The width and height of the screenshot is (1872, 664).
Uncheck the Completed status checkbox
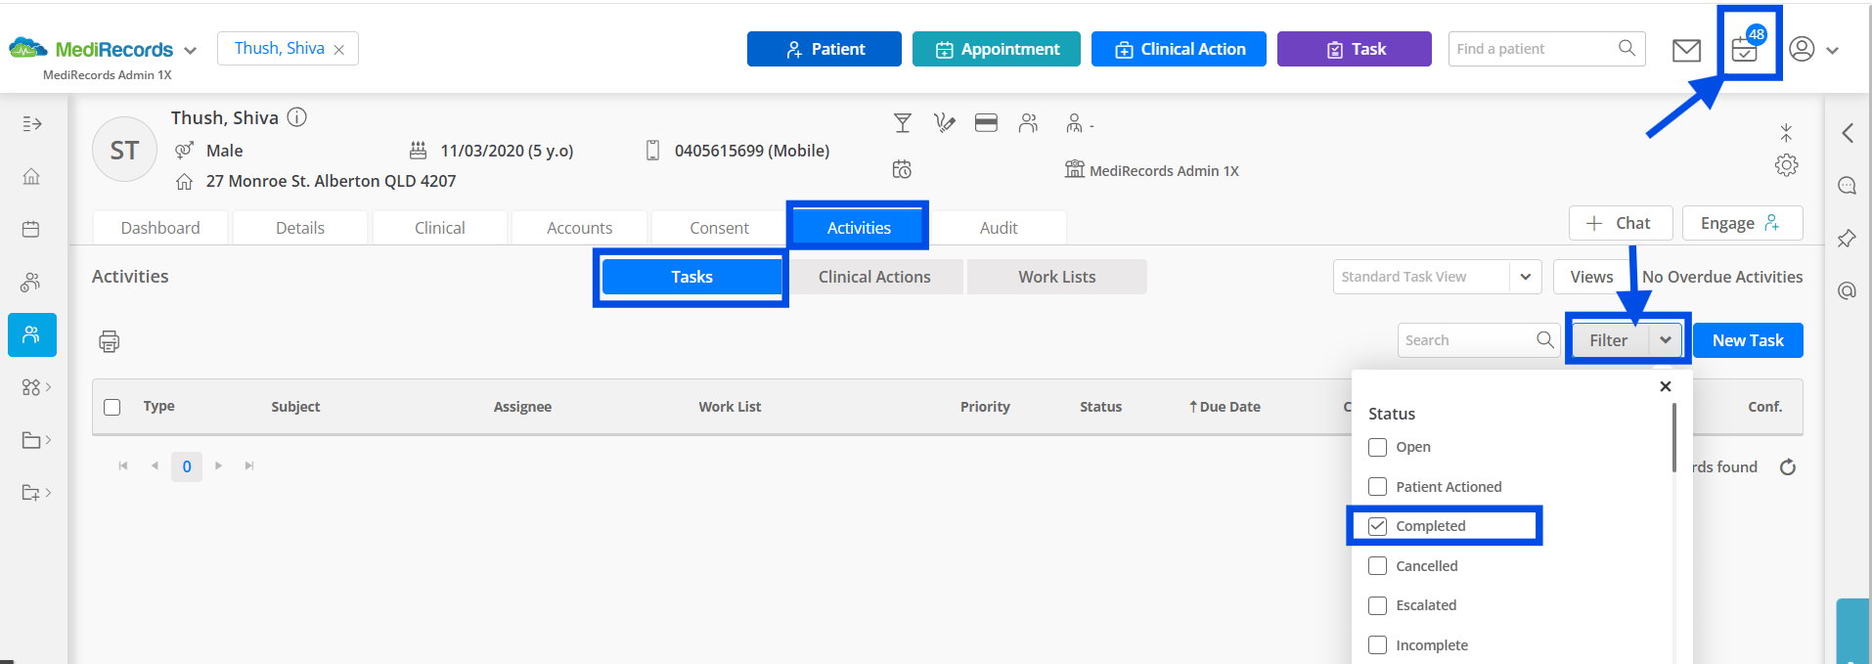1378,526
